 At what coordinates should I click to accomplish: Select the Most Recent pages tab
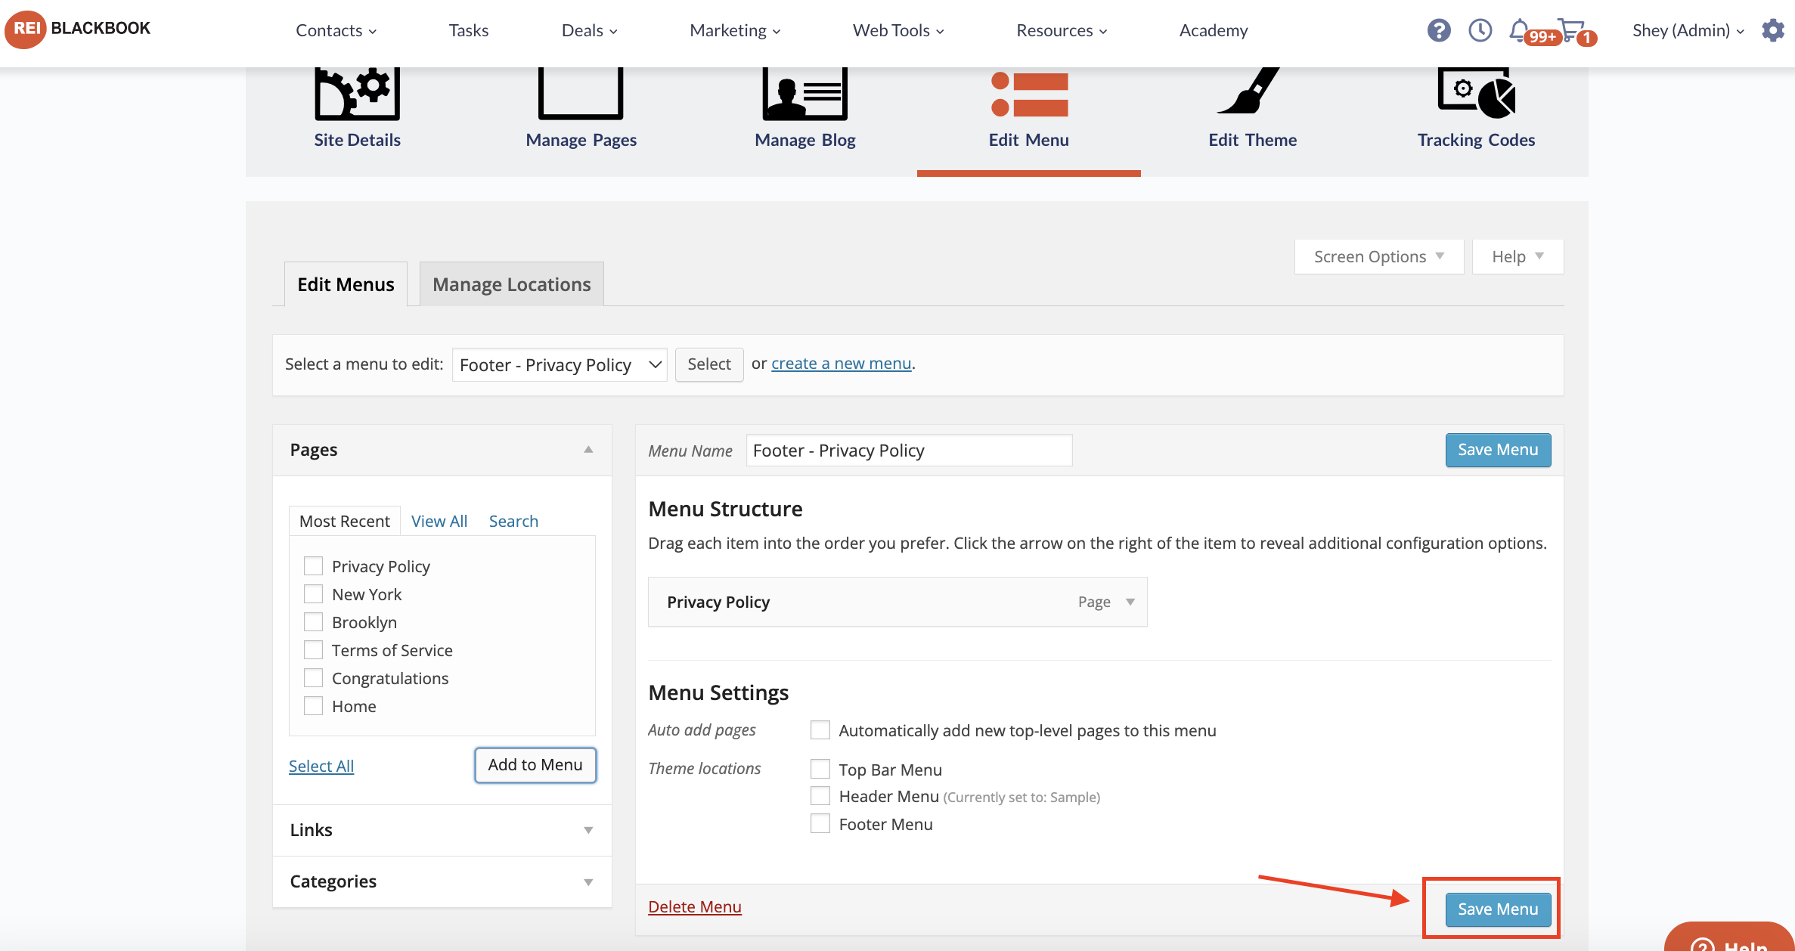click(x=345, y=521)
